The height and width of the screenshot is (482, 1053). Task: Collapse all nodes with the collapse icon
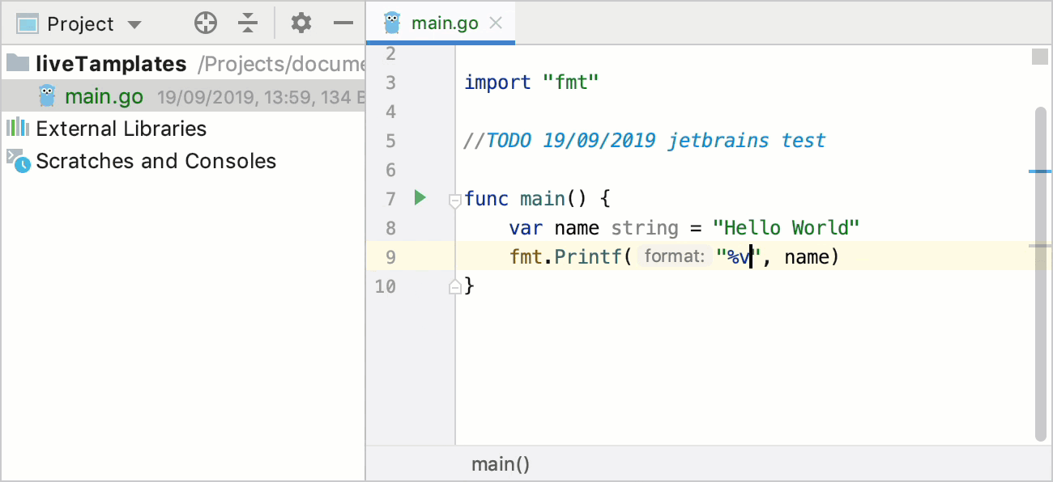pos(248,23)
